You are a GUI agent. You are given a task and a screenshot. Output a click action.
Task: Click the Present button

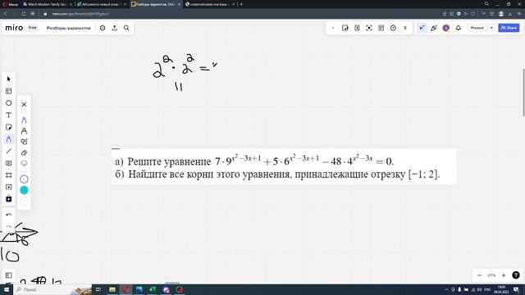point(477,28)
